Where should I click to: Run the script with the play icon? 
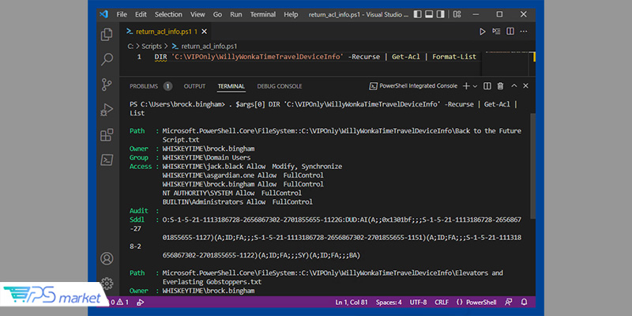point(483,32)
